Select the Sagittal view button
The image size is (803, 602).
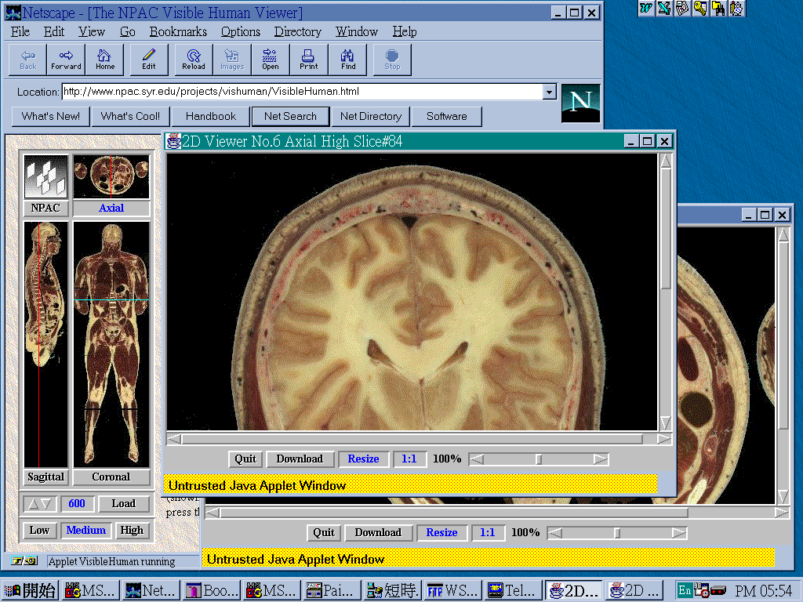(45, 477)
